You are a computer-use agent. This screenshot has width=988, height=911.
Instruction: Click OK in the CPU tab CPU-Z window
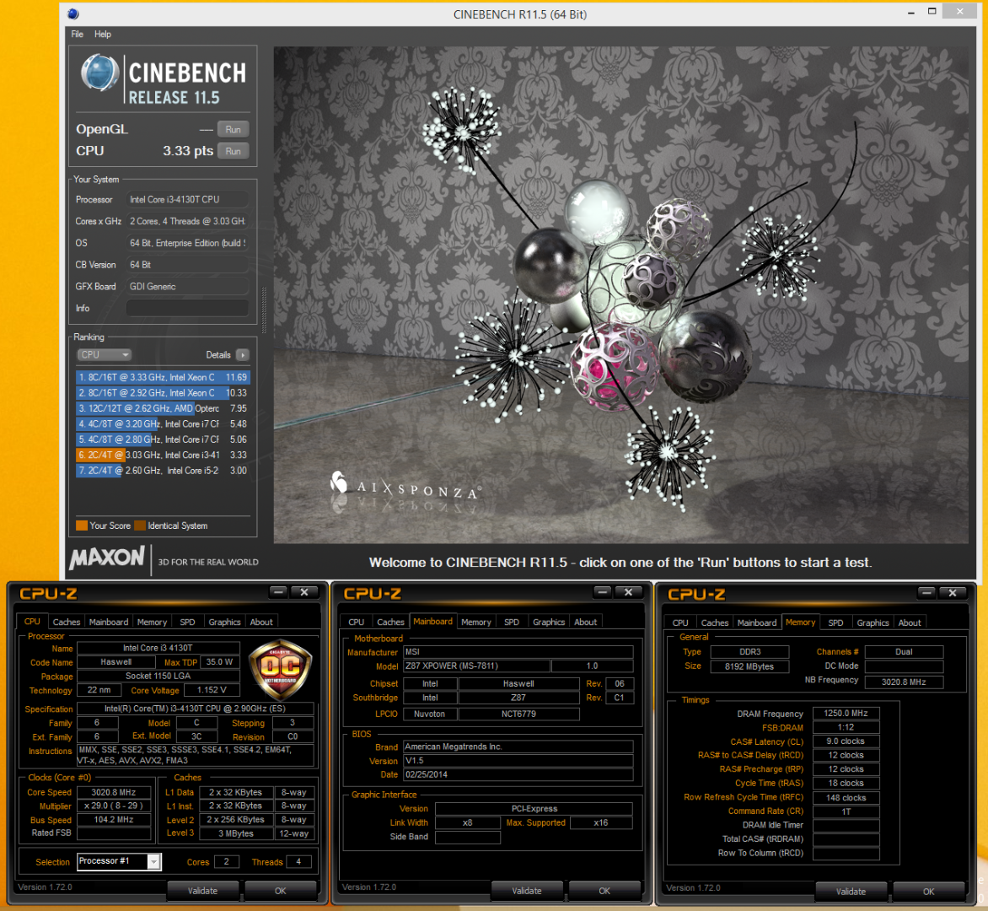(281, 891)
